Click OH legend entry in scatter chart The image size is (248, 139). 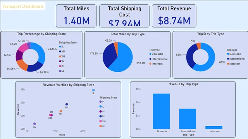(102, 121)
